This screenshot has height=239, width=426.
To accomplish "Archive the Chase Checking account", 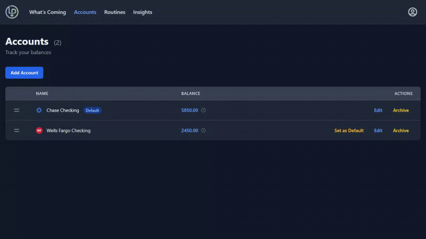I will (401, 110).
